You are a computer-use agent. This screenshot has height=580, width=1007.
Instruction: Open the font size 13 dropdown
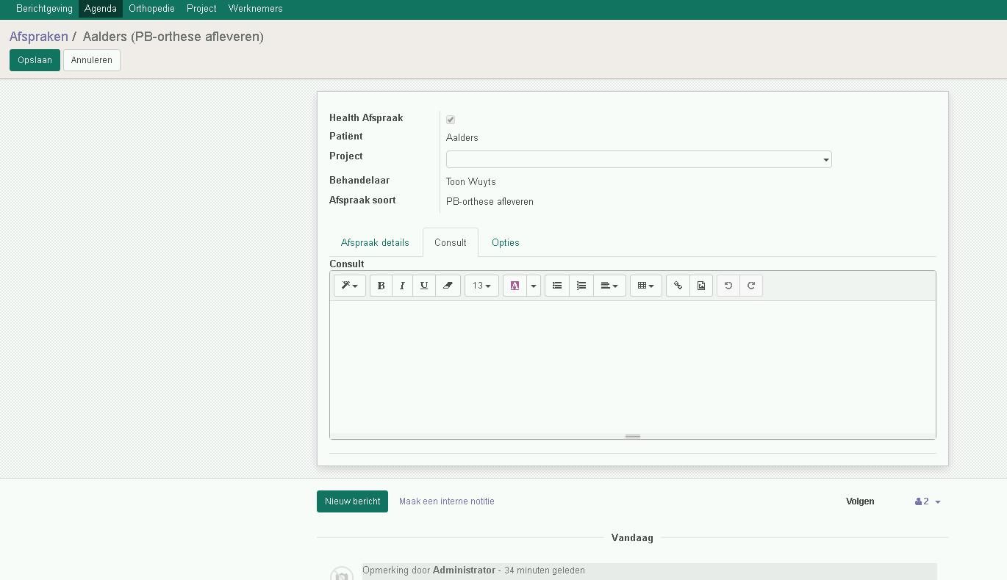point(481,286)
